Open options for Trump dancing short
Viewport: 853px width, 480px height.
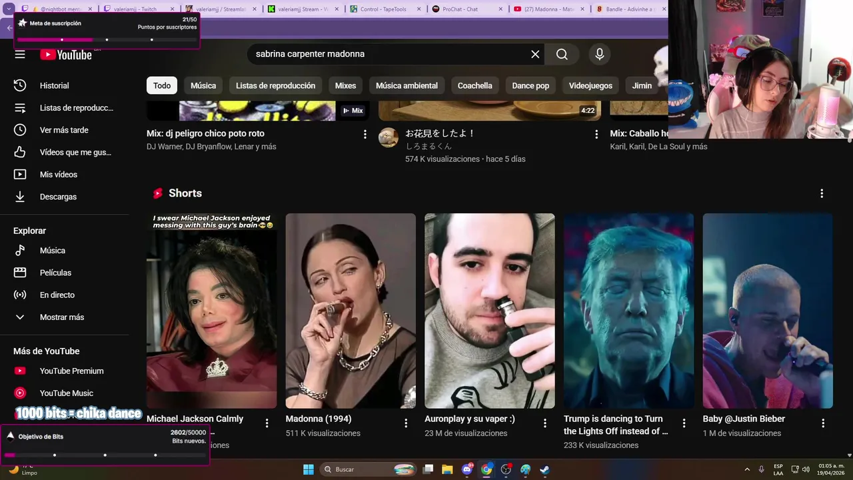[684, 423]
